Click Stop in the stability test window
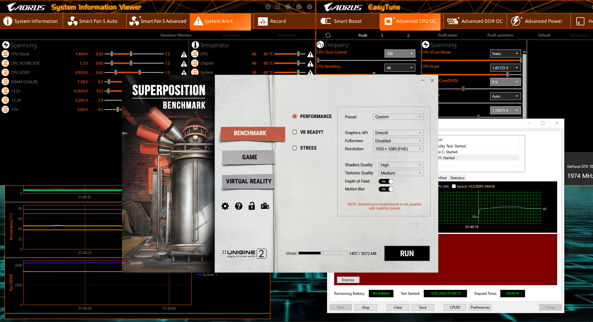Screen dimensions: 593x322 click(366, 307)
